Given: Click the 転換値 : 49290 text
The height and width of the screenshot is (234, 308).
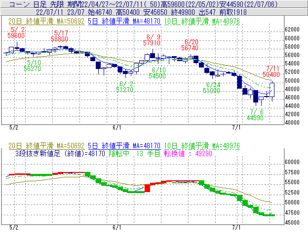Looking at the screenshot, I should (x=188, y=153).
